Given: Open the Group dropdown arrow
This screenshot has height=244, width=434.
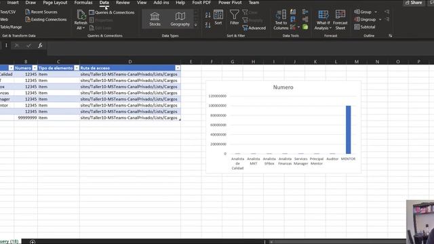Looking at the screenshot, I should point(376,12).
